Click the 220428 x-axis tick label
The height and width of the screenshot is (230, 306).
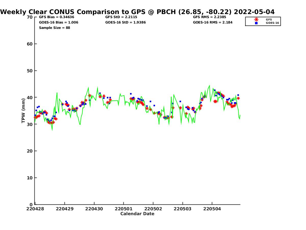click(35, 209)
